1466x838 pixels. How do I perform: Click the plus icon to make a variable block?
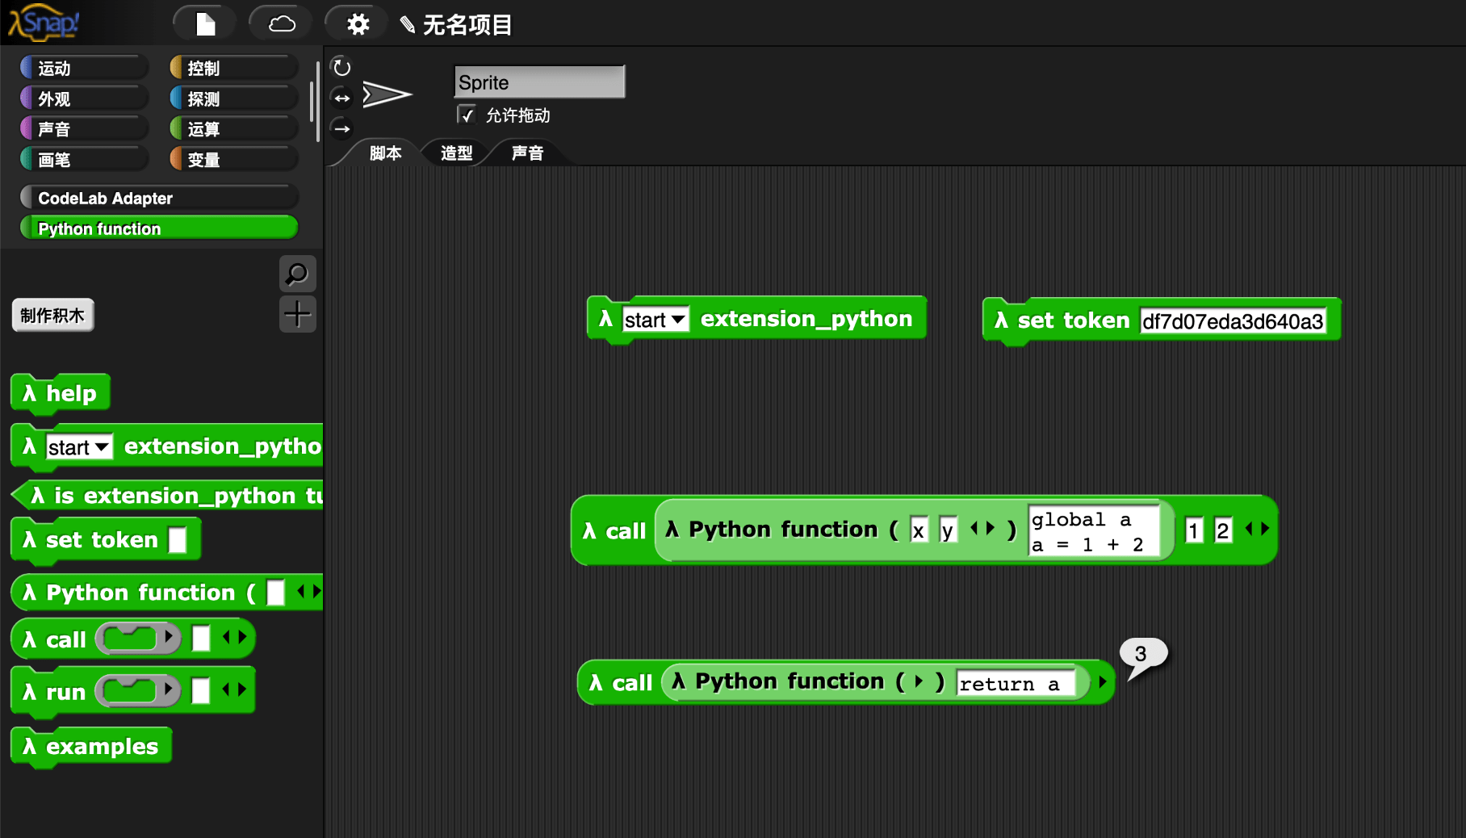296,313
